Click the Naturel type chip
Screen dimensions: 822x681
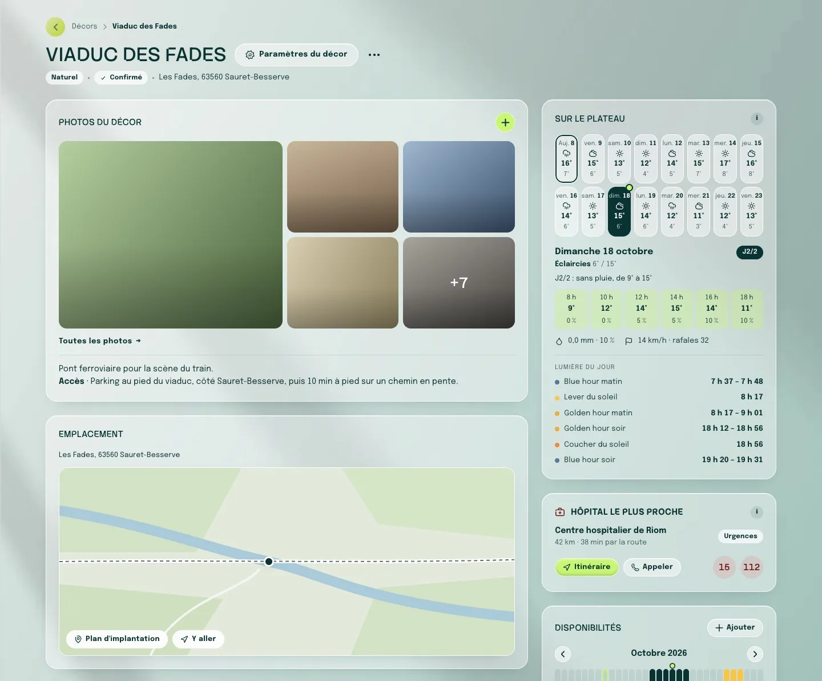65,77
